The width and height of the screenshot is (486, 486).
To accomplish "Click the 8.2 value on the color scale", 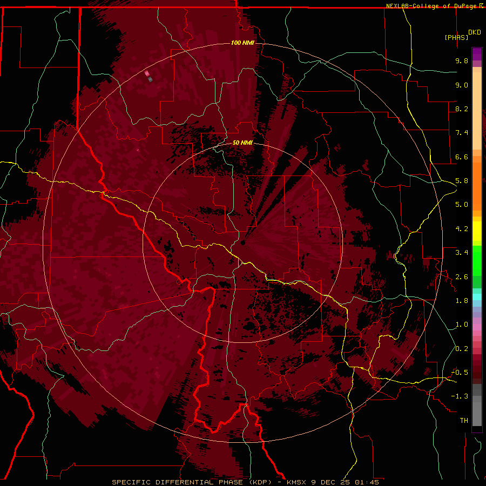I will click(x=462, y=109).
